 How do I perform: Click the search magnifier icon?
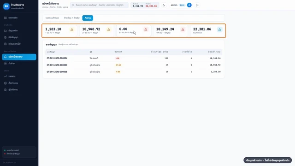(73, 5)
